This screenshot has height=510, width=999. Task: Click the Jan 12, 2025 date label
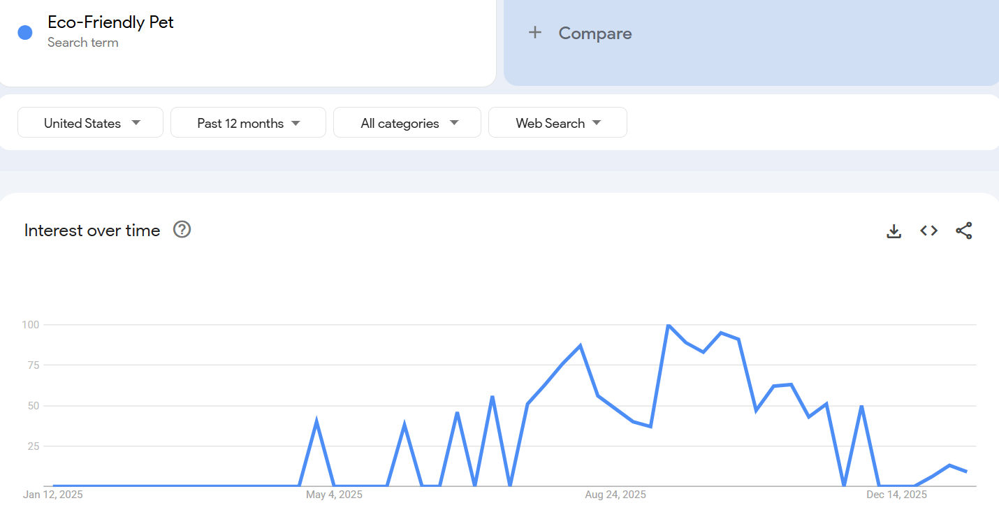click(x=52, y=494)
